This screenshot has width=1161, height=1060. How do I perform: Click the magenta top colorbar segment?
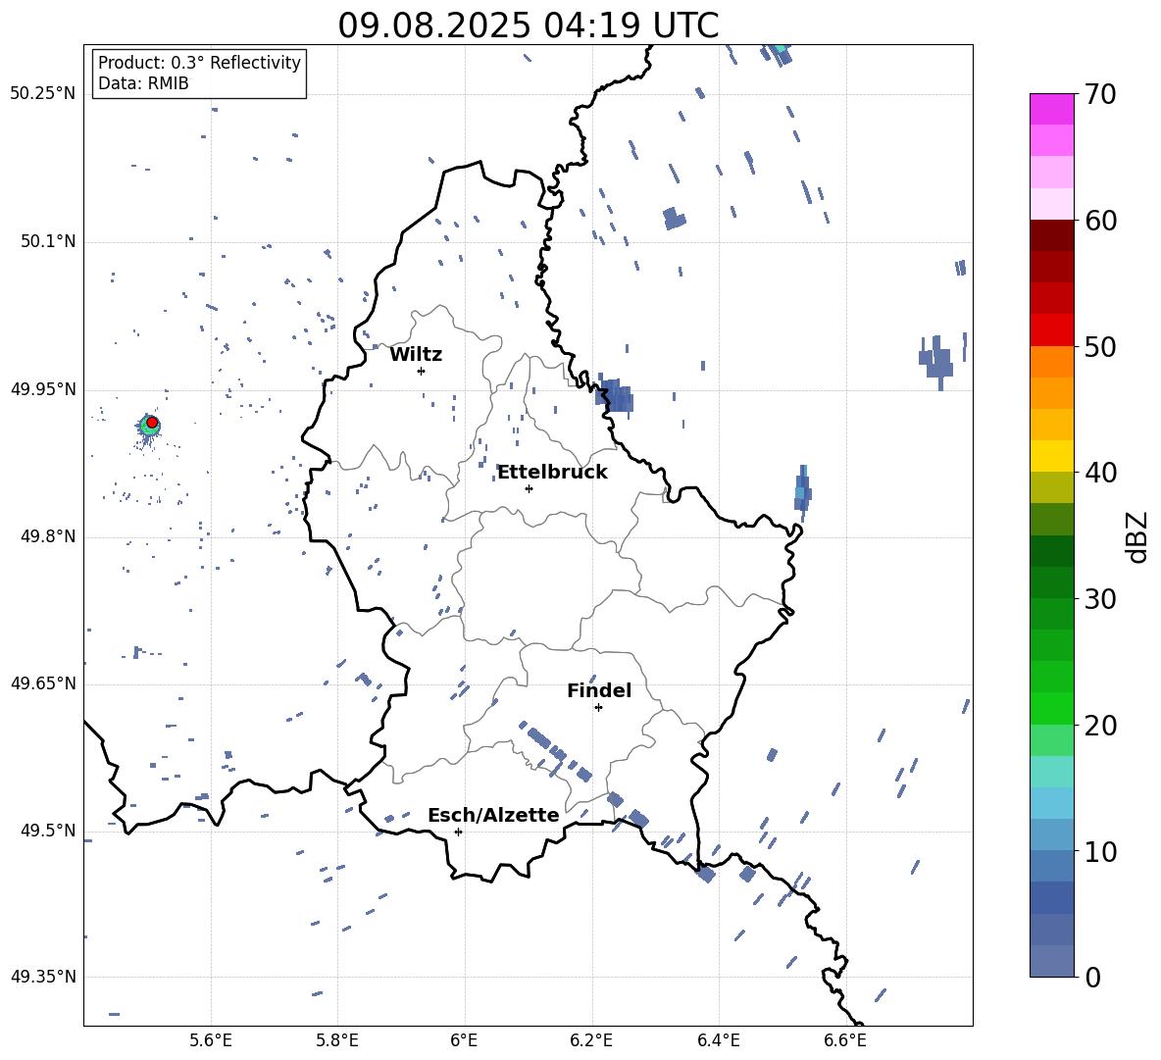pyautogui.click(x=1051, y=109)
